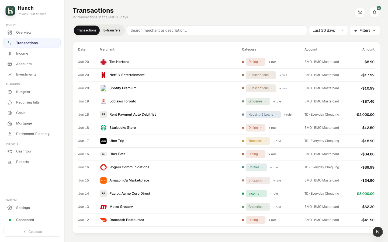Click the Overview grid icon in sidebar
The image size is (388, 242).
click(x=10, y=33)
